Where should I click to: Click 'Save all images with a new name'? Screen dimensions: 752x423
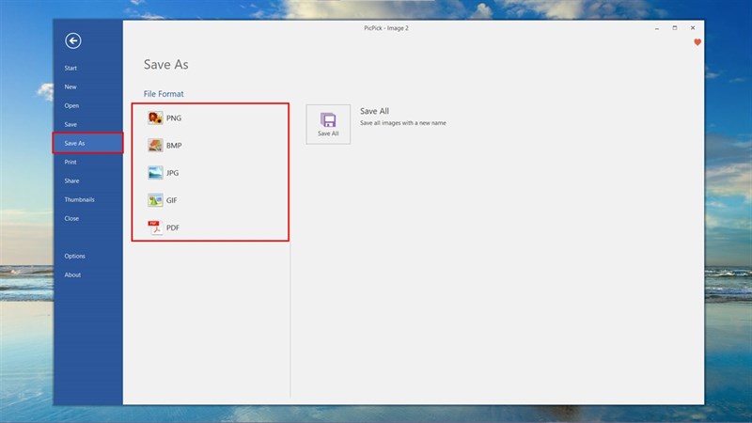click(403, 123)
